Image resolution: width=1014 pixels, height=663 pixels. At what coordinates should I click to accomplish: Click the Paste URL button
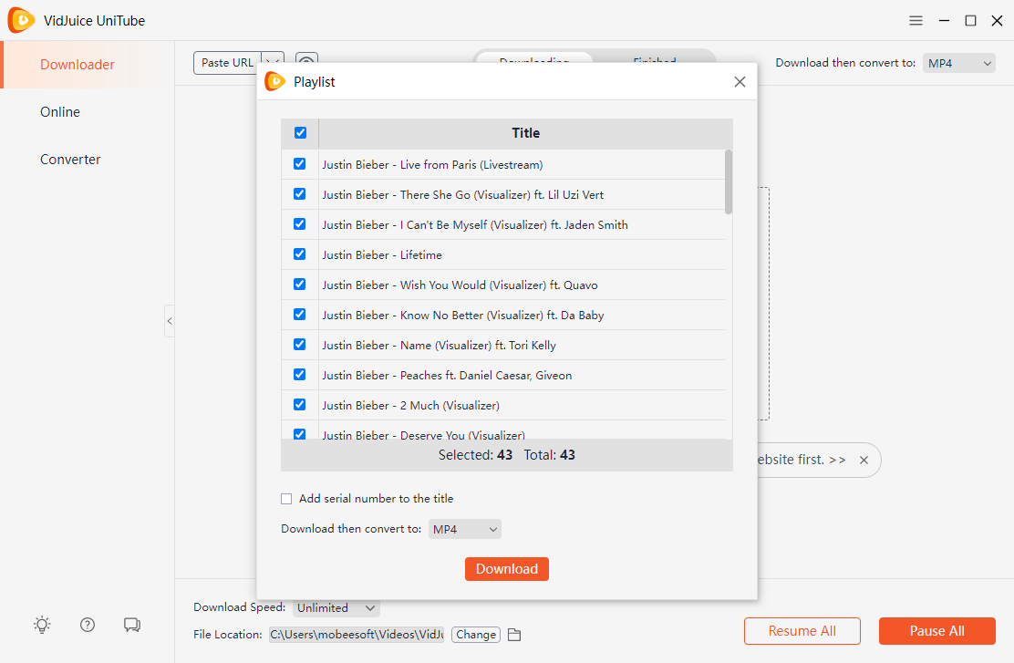228,63
